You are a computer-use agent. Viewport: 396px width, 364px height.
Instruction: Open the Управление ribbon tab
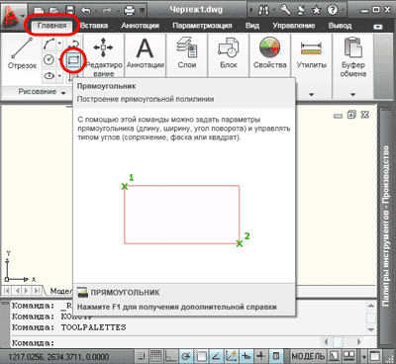pos(294,26)
